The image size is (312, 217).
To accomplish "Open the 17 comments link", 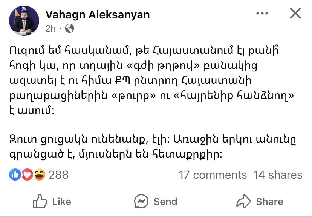I will (213, 175).
